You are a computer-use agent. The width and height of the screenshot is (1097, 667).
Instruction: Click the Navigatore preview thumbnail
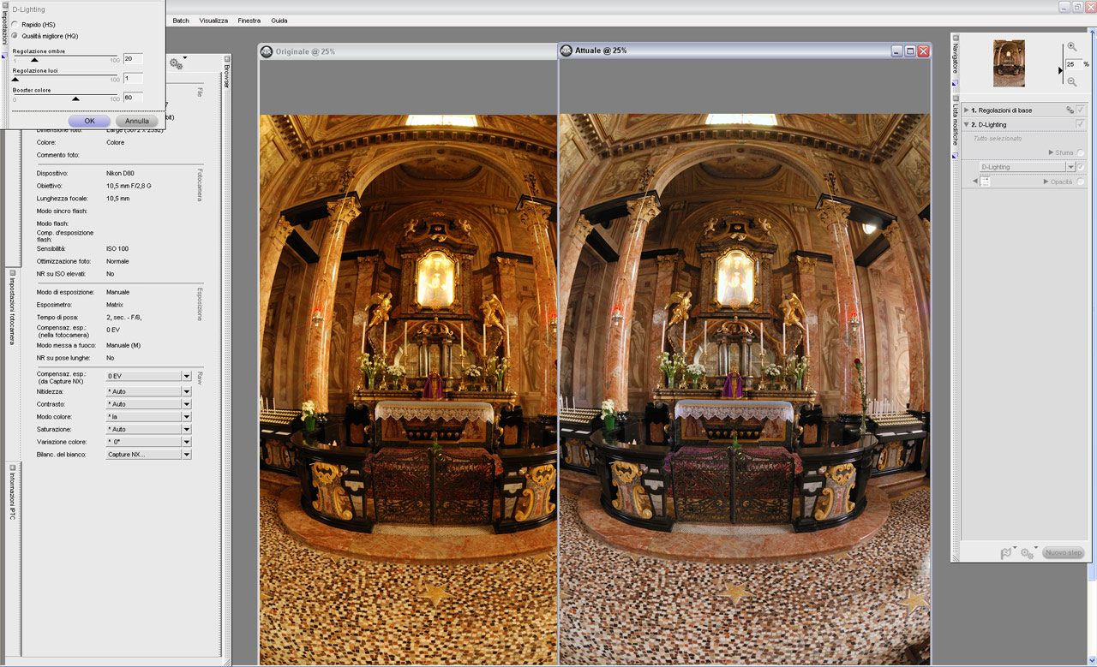1009,63
